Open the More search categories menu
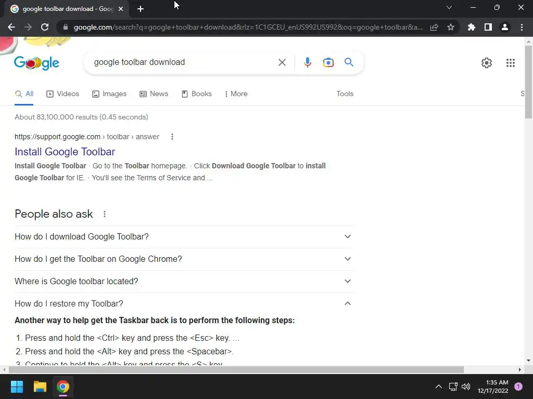The height and width of the screenshot is (399, 533). 236,94
